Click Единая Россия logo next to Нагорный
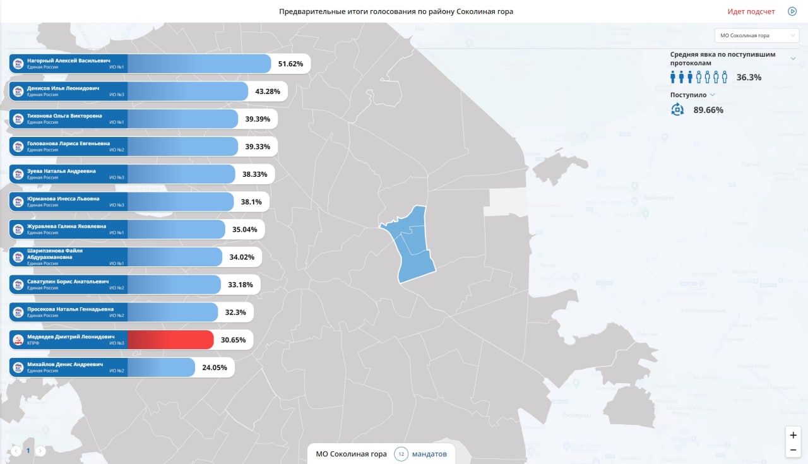This screenshot has height=464, width=808. [18, 64]
